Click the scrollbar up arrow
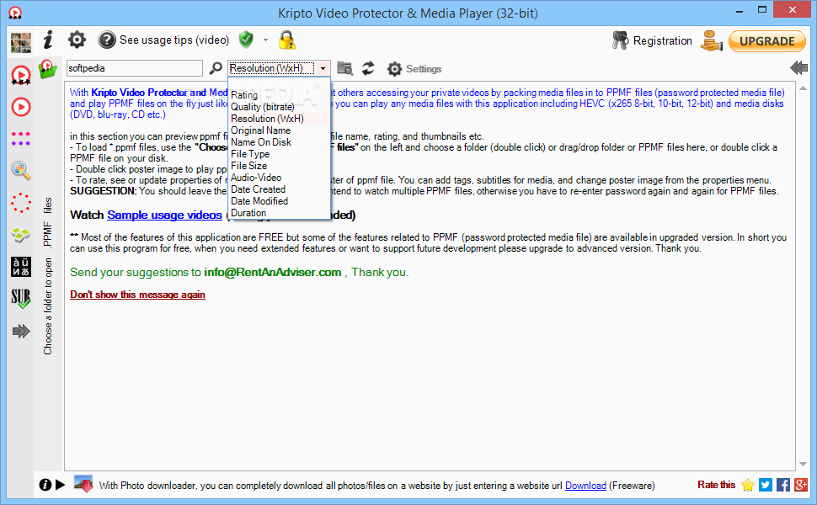Viewport: 817px width, 505px height. pos(803,88)
